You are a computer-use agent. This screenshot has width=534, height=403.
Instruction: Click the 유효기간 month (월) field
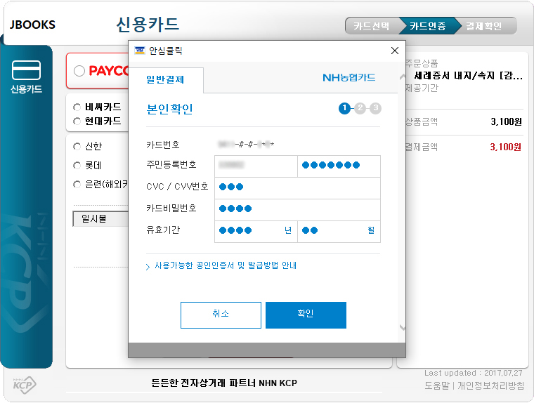[x=339, y=232]
